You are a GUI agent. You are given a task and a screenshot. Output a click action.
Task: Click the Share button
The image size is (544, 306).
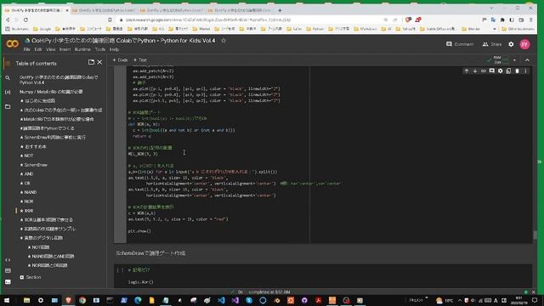[x=492, y=44]
